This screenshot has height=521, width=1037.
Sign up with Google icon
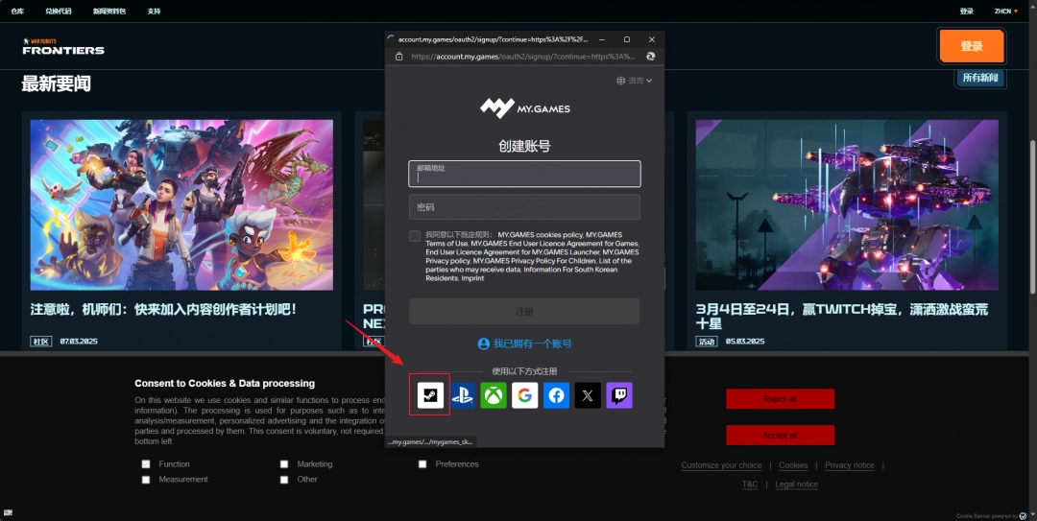pyautogui.click(x=524, y=395)
